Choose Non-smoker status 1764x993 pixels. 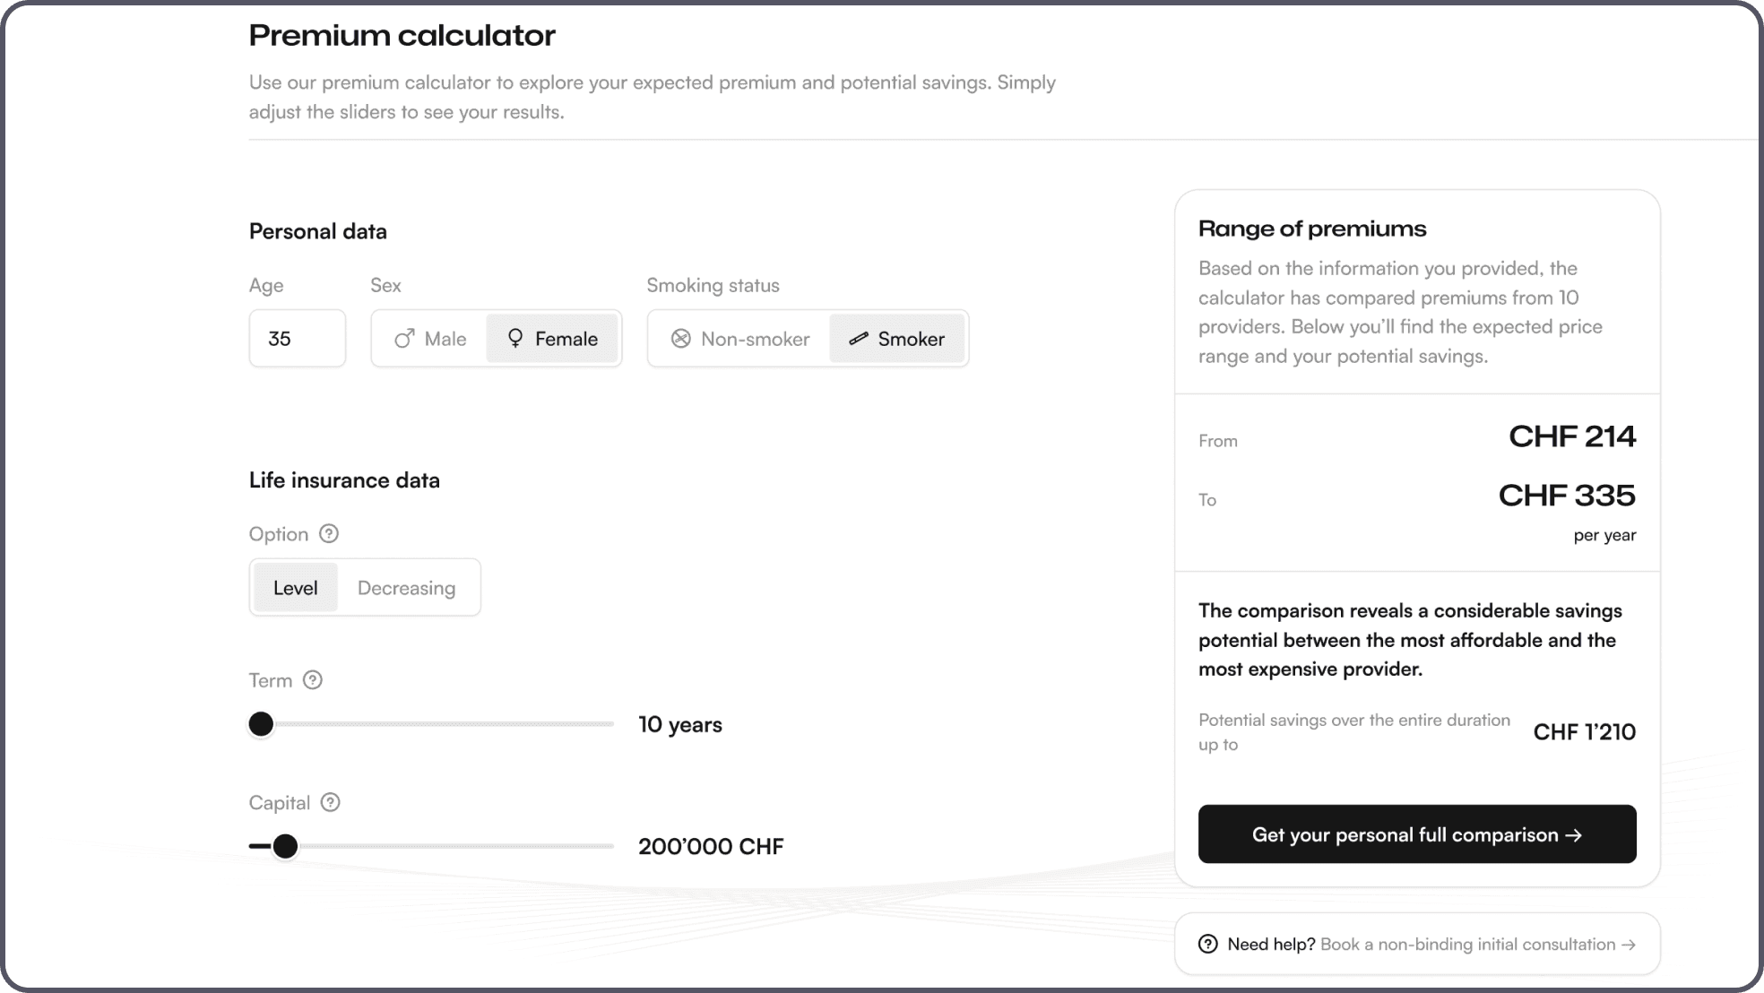[740, 339]
